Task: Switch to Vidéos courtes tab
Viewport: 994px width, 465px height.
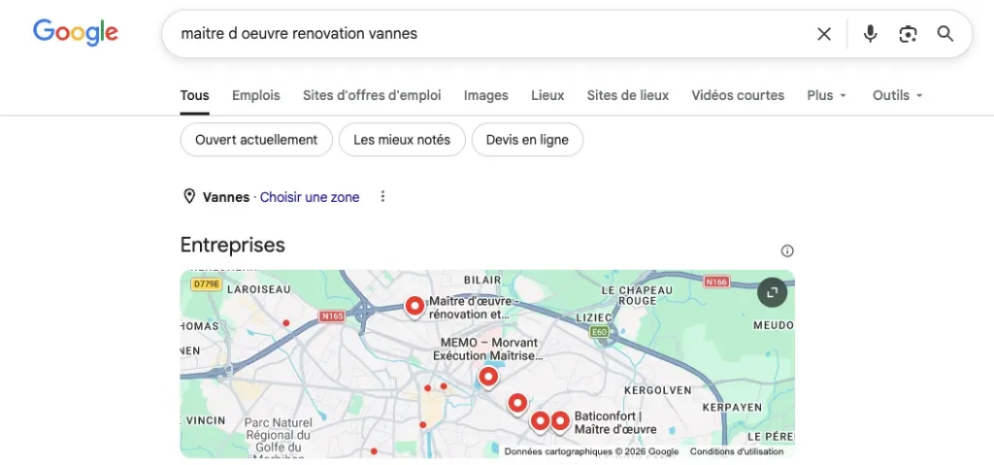Action: (x=738, y=96)
